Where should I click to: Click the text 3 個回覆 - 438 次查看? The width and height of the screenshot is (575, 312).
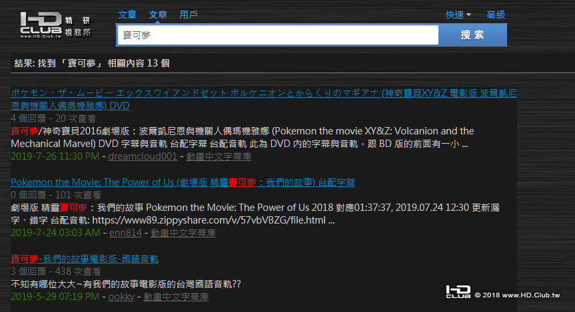[x=56, y=271]
